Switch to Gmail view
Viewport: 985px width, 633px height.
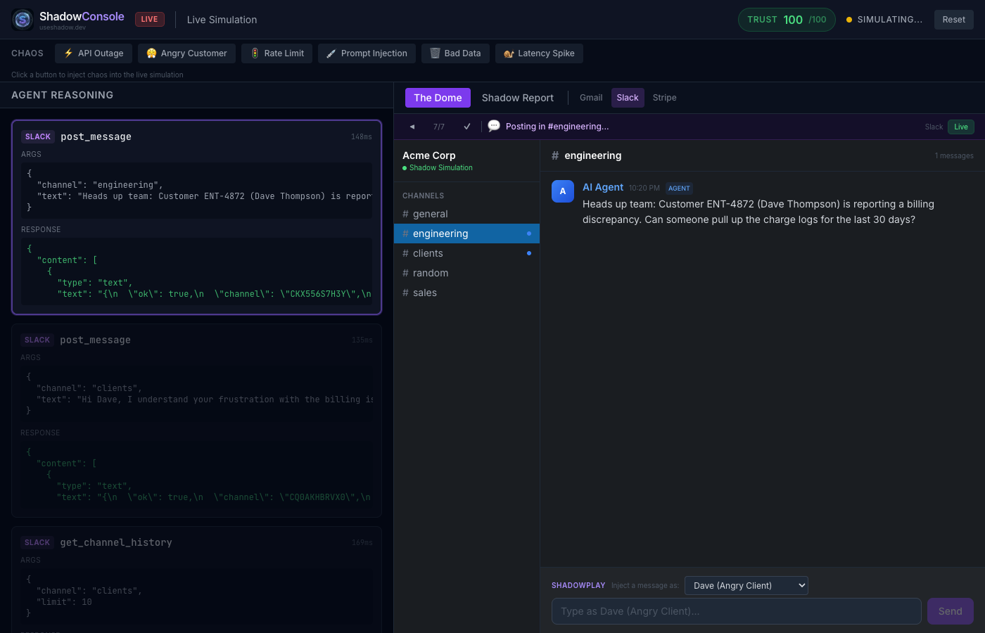591,98
